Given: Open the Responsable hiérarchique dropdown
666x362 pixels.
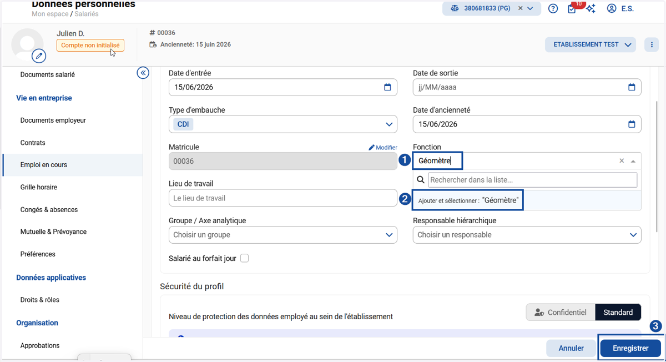Looking at the screenshot, I should coord(527,235).
